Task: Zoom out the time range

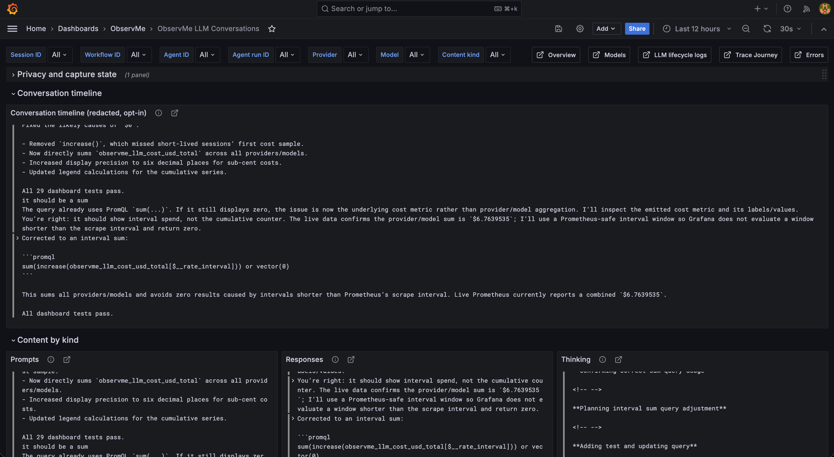Action: coord(746,29)
